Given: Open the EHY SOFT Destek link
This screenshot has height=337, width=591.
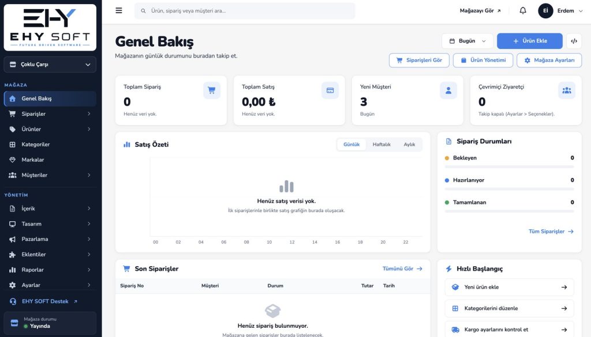Looking at the screenshot, I should (x=44, y=301).
